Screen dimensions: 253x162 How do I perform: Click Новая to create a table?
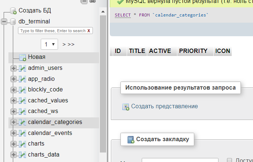click(x=37, y=57)
